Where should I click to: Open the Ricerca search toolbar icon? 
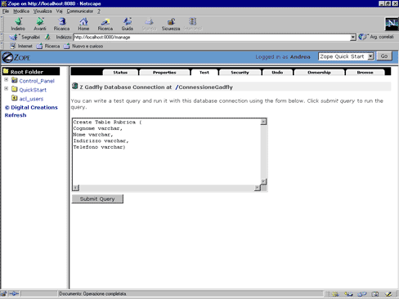(105, 24)
